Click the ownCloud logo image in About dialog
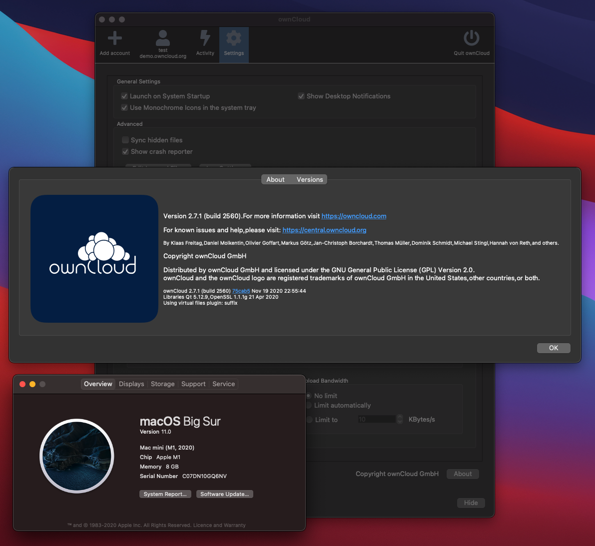Image resolution: width=595 pixels, height=546 pixels. 94,259
